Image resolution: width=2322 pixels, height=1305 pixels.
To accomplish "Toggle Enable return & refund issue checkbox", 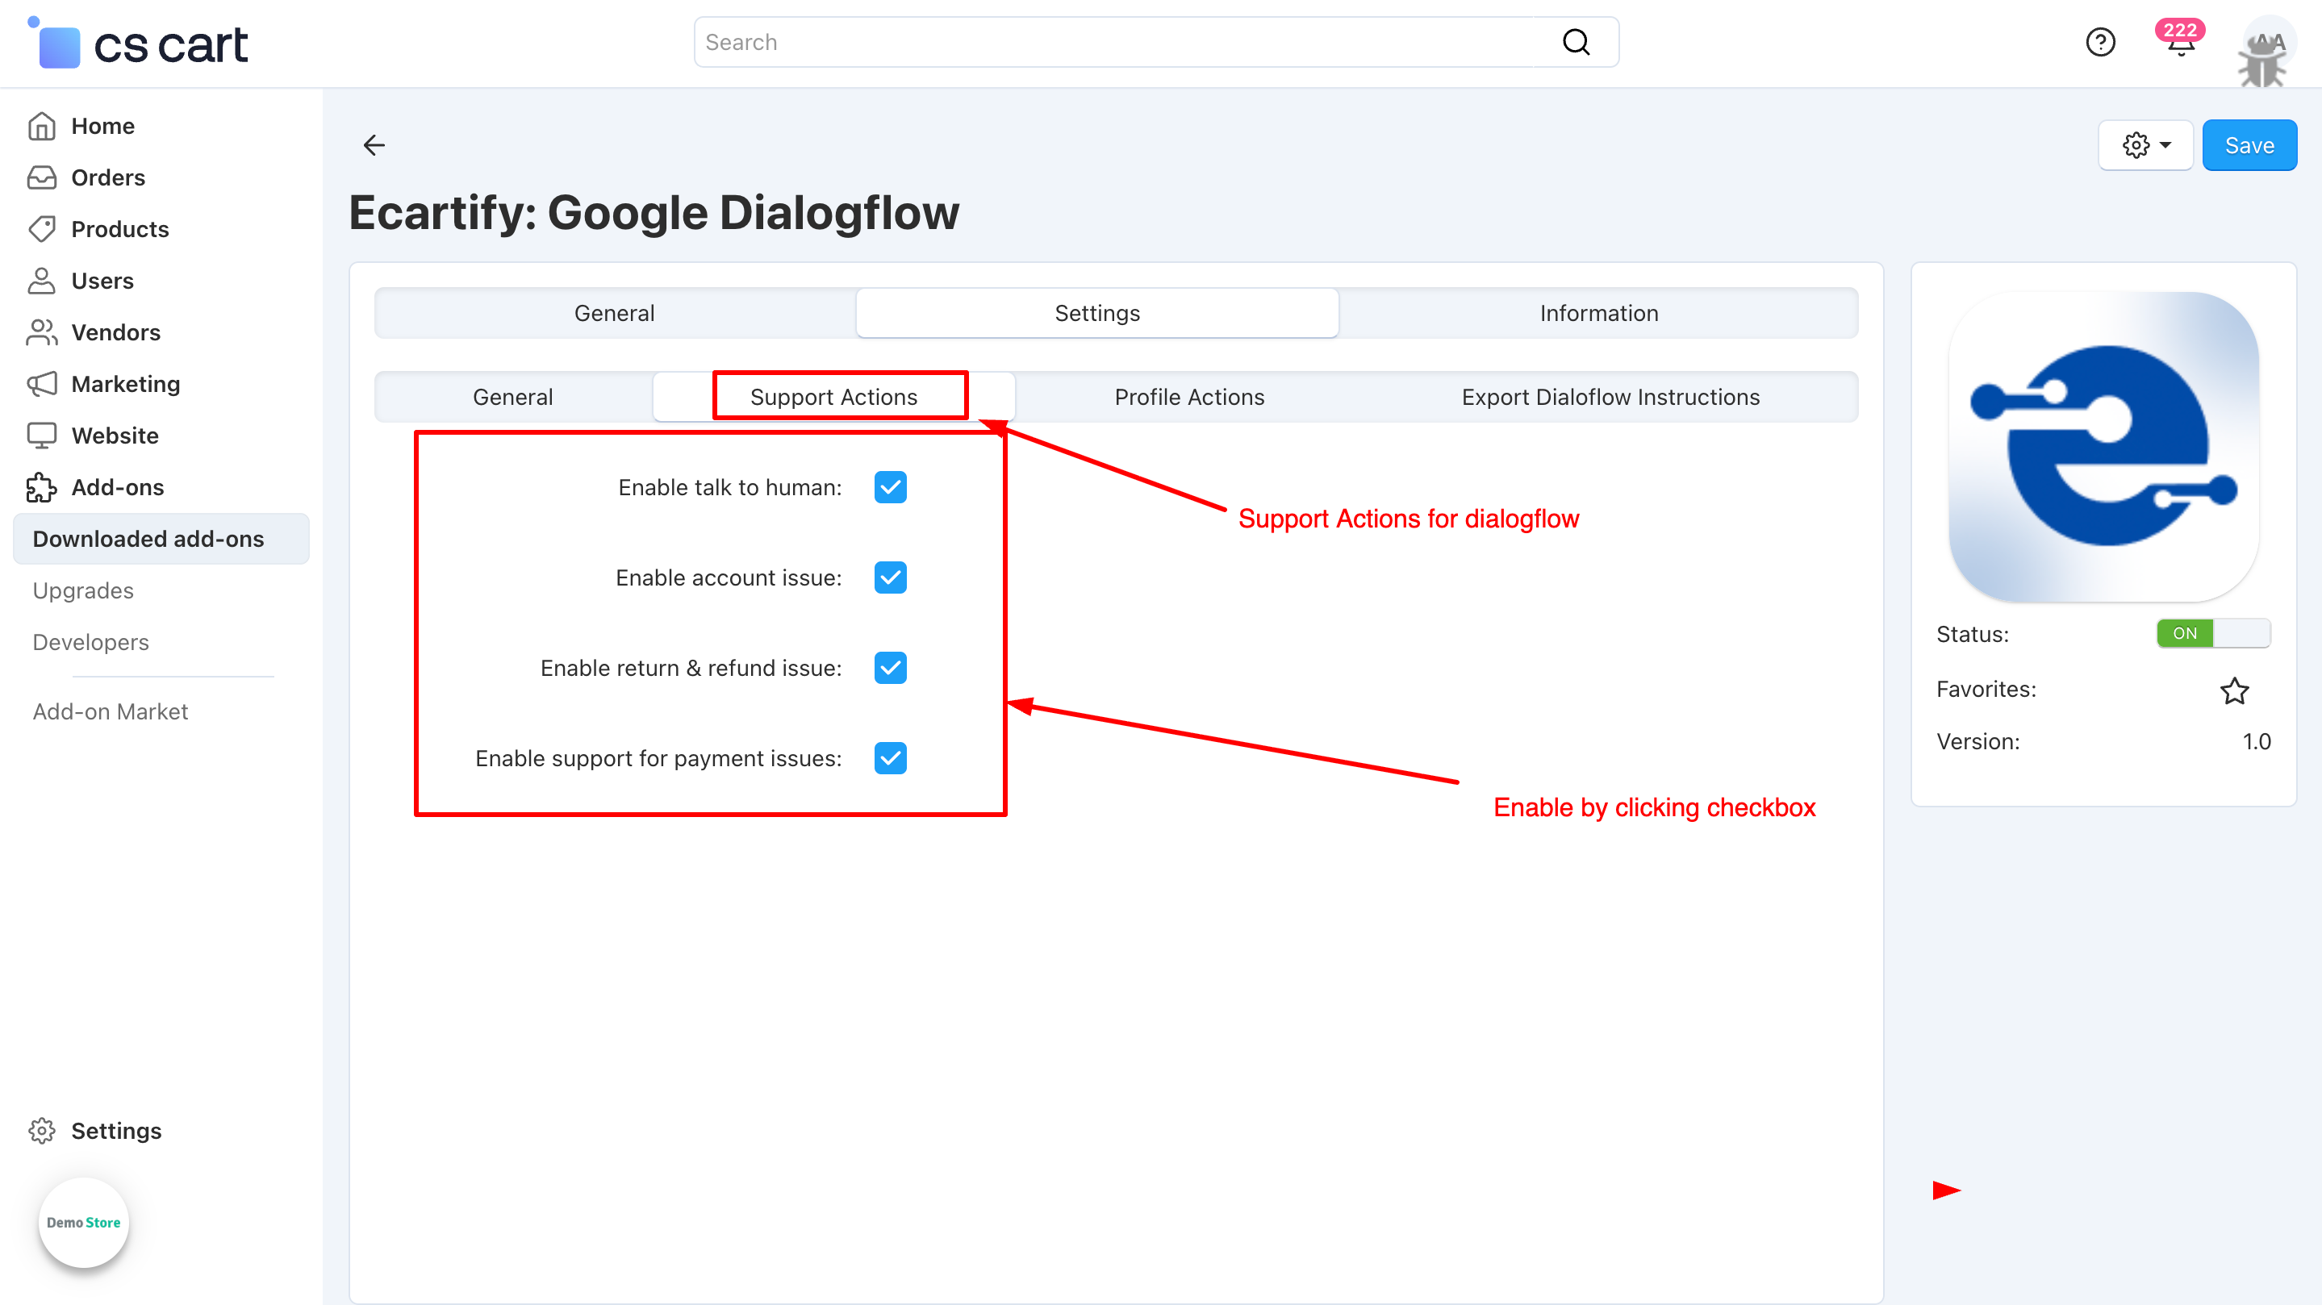I will click(x=890, y=668).
